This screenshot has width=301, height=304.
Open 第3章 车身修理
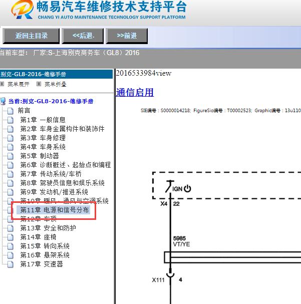(43, 138)
